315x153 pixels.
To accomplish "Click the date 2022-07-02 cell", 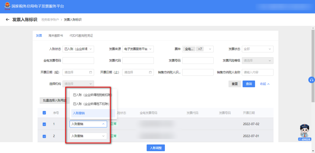I will pos(251,124).
